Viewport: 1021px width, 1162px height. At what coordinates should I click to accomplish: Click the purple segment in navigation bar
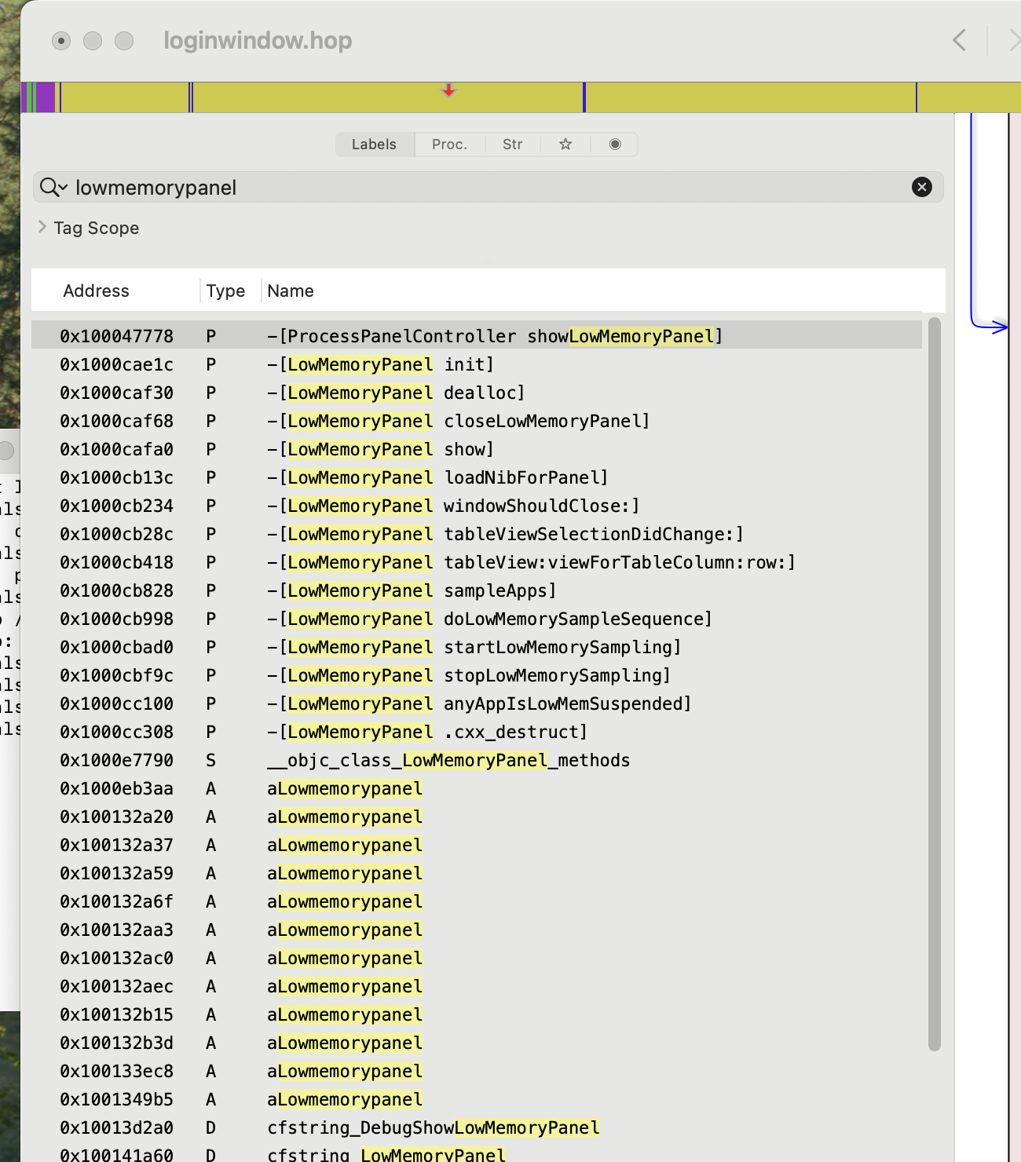pyautogui.click(x=45, y=97)
